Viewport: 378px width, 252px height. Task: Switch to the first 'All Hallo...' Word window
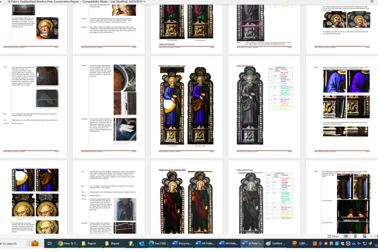(x=205, y=243)
